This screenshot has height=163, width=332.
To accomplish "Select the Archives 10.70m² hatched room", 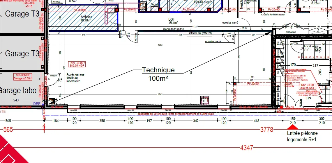I will [83, 18].
